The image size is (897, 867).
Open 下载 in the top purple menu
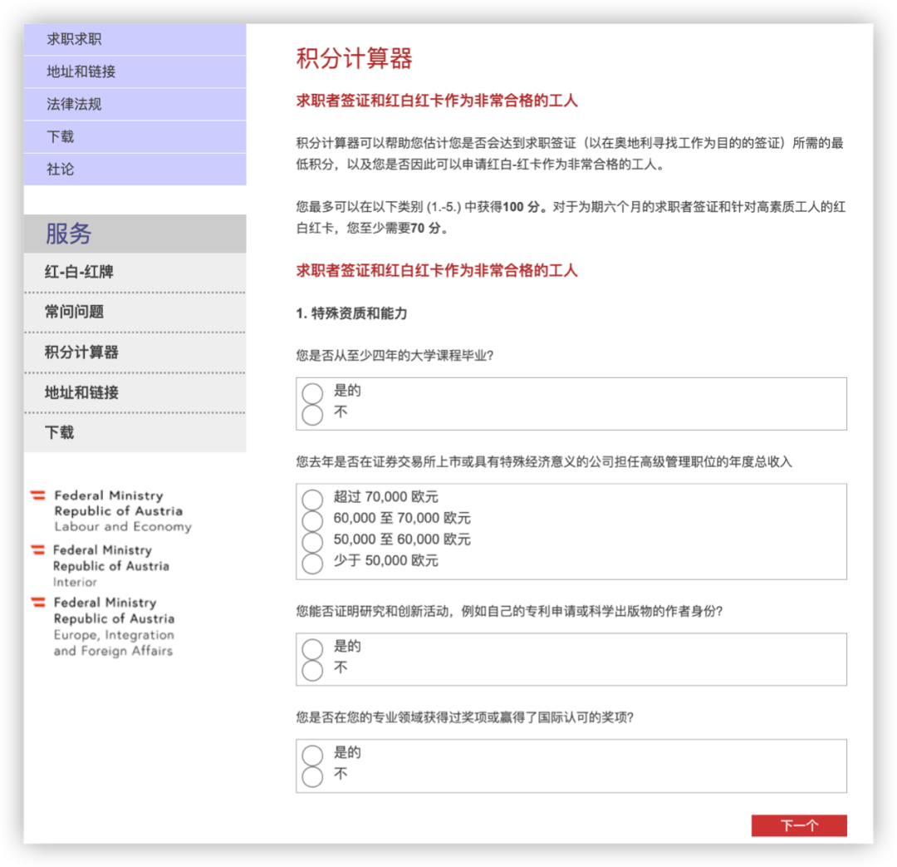point(135,137)
